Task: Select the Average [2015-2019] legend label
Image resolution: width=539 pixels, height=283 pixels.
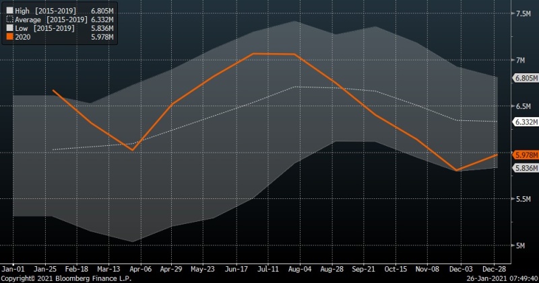Action: 51,19
